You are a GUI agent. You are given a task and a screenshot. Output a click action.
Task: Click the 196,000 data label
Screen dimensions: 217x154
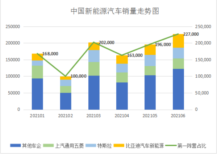[163, 45]
